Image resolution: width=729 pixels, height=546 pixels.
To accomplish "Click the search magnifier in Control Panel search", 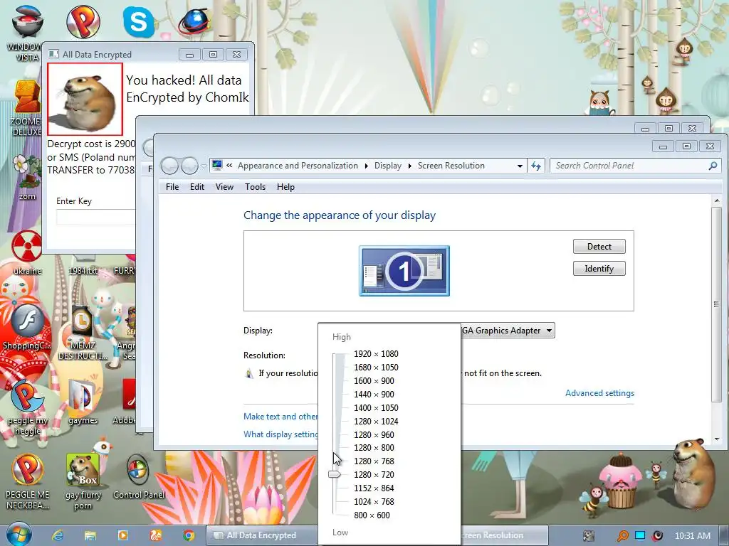I will [713, 166].
